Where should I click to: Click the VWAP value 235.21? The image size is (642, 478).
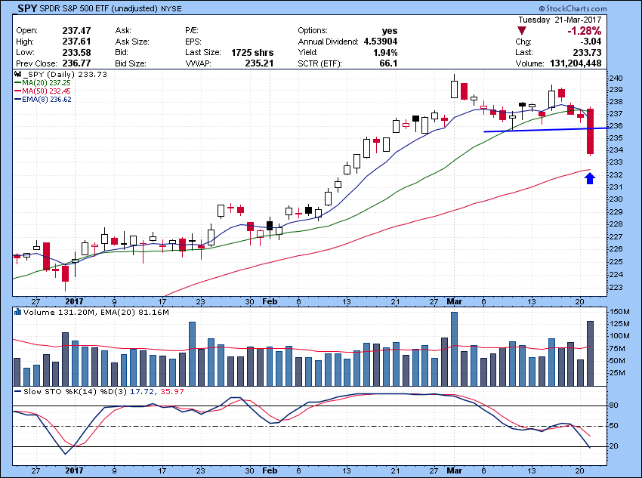click(259, 63)
